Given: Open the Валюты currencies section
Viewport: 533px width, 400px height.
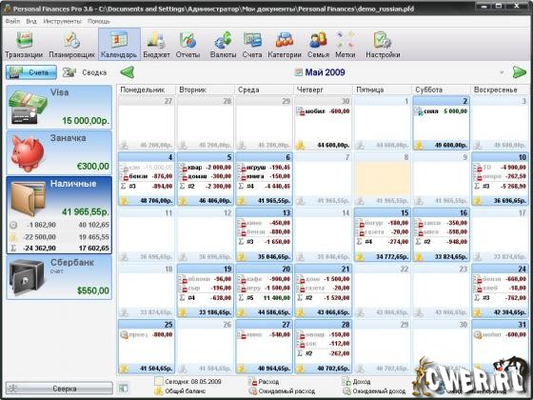Looking at the screenshot, I should click(x=223, y=45).
